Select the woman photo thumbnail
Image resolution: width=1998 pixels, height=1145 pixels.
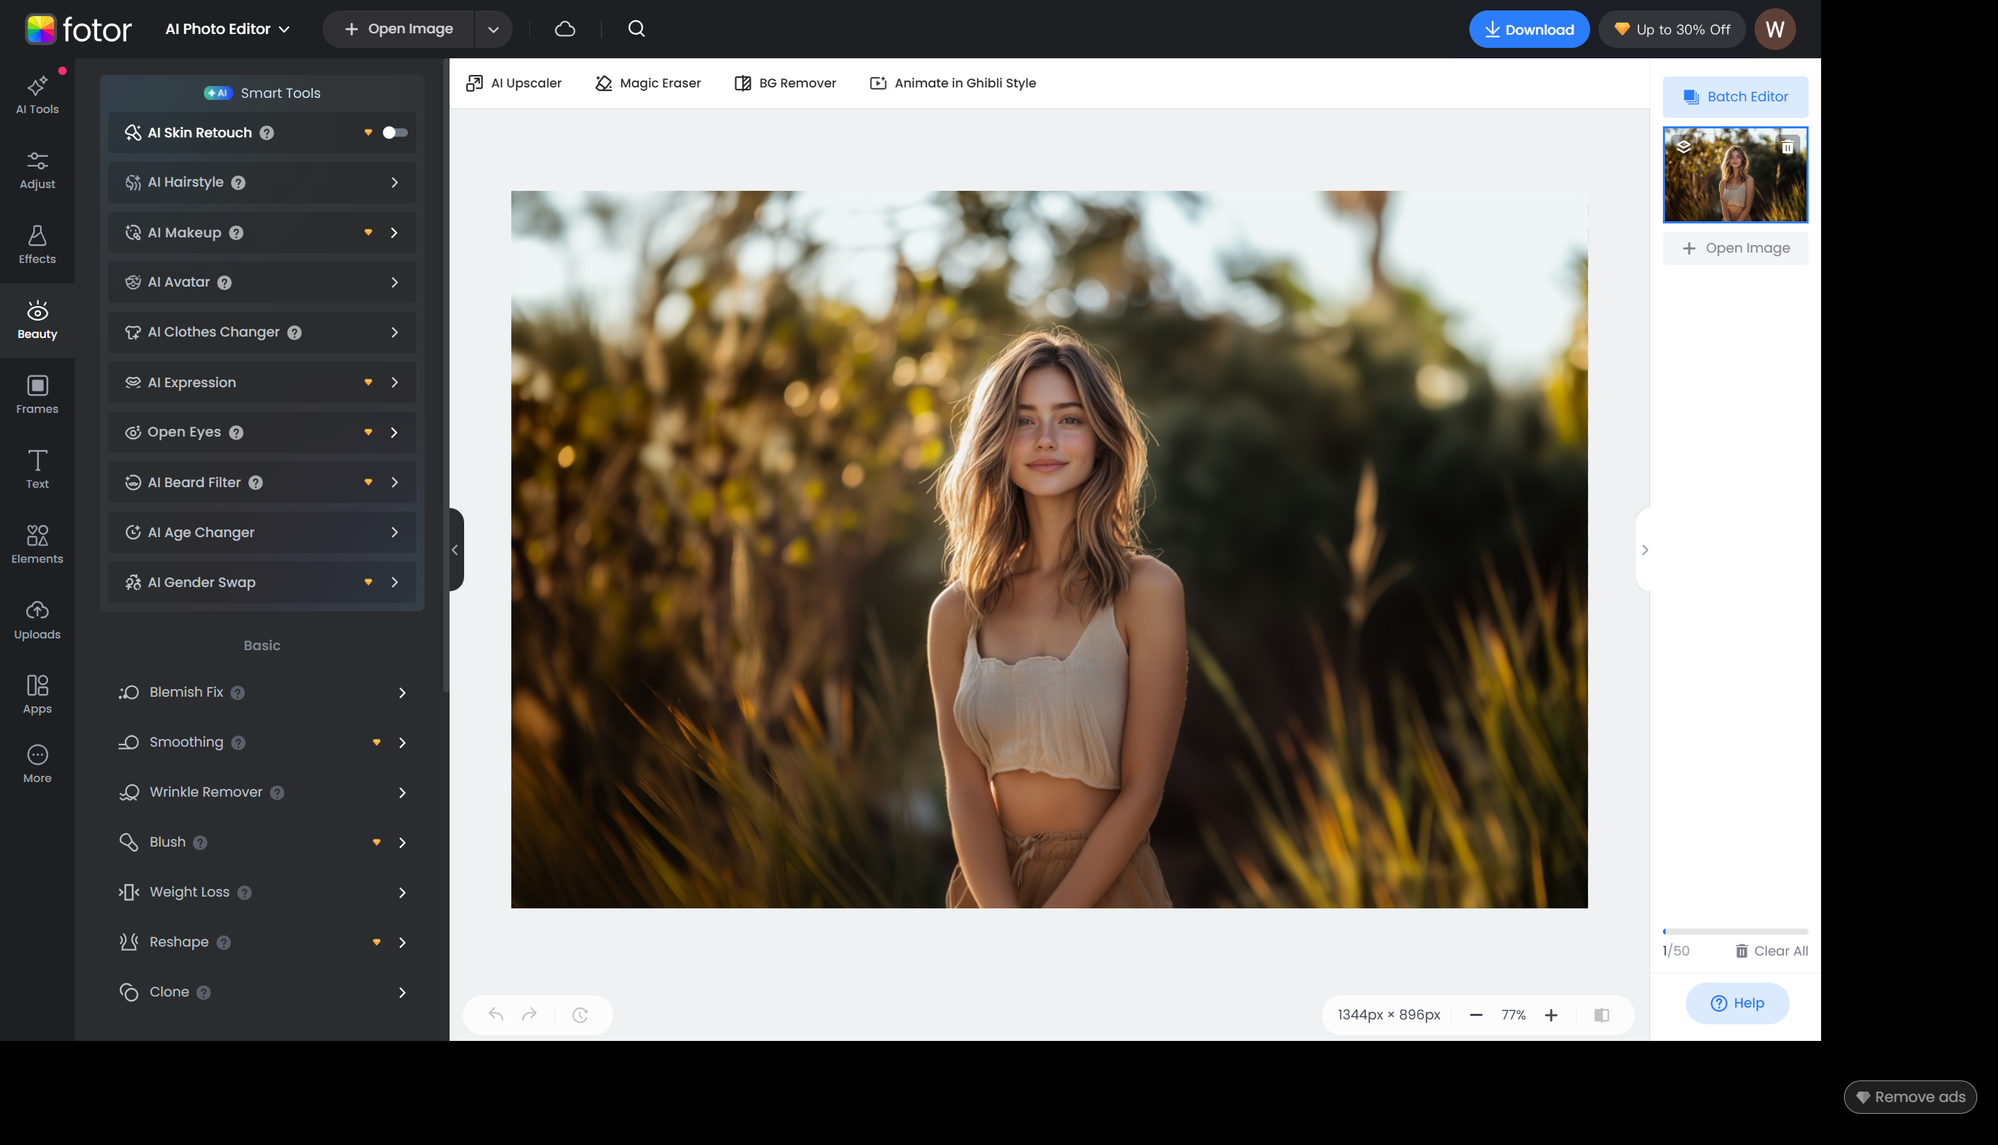pos(1734,175)
